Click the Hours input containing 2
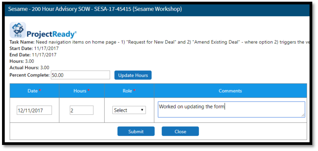 point(81,110)
